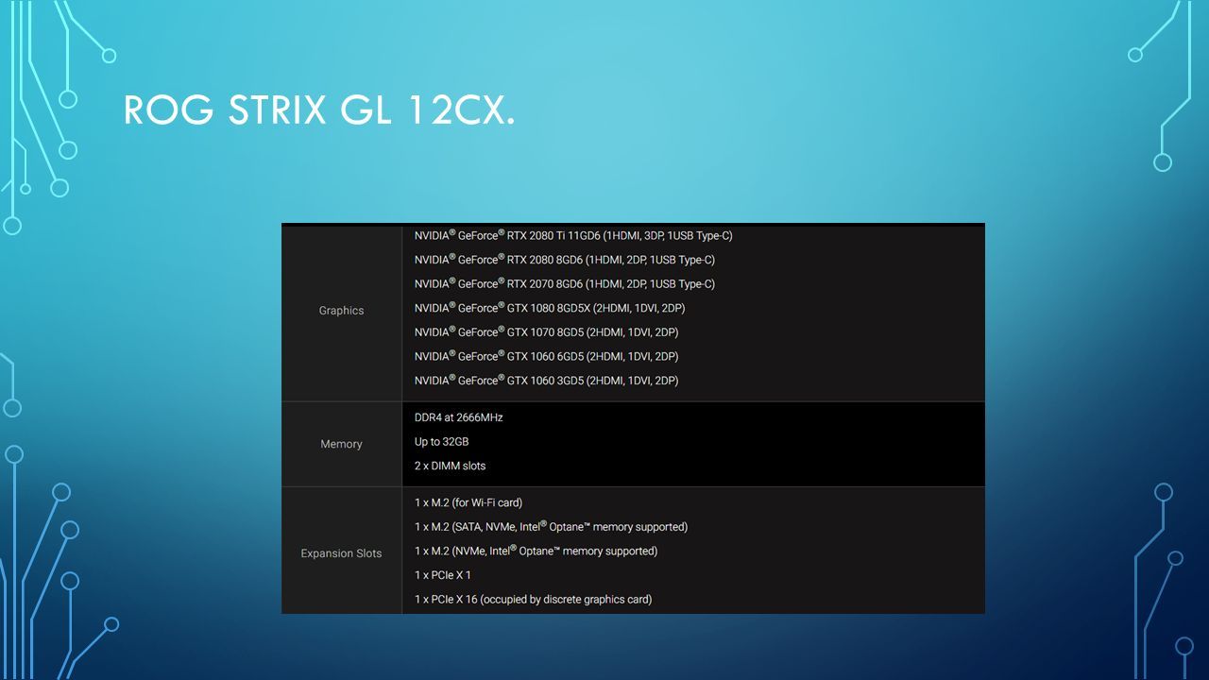Select the GTX 1070 8GD5 line
This screenshot has width=1209, height=680.
point(546,332)
